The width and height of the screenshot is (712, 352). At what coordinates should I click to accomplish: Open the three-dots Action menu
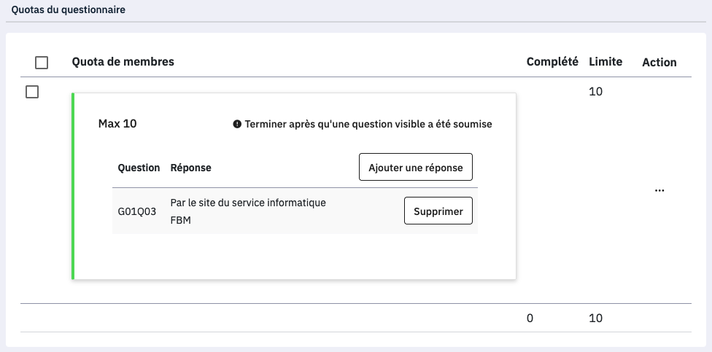tap(659, 189)
